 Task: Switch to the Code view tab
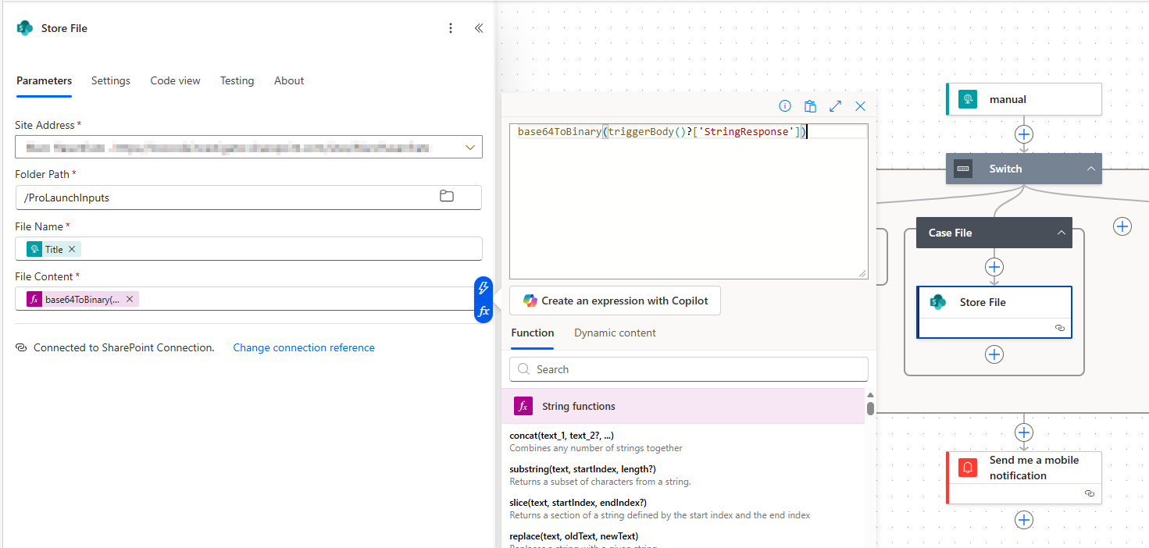click(x=175, y=80)
